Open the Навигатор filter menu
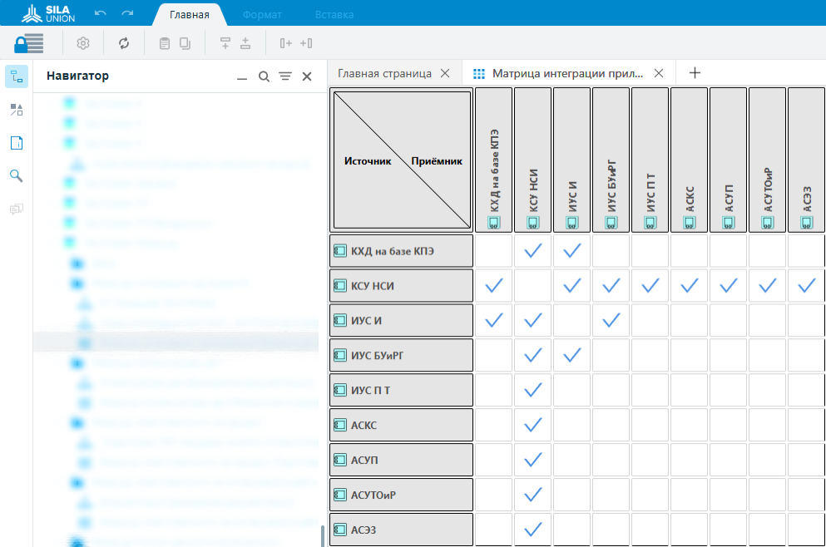Viewport: 826px width, 547px height. pyautogui.click(x=285, y=76)
